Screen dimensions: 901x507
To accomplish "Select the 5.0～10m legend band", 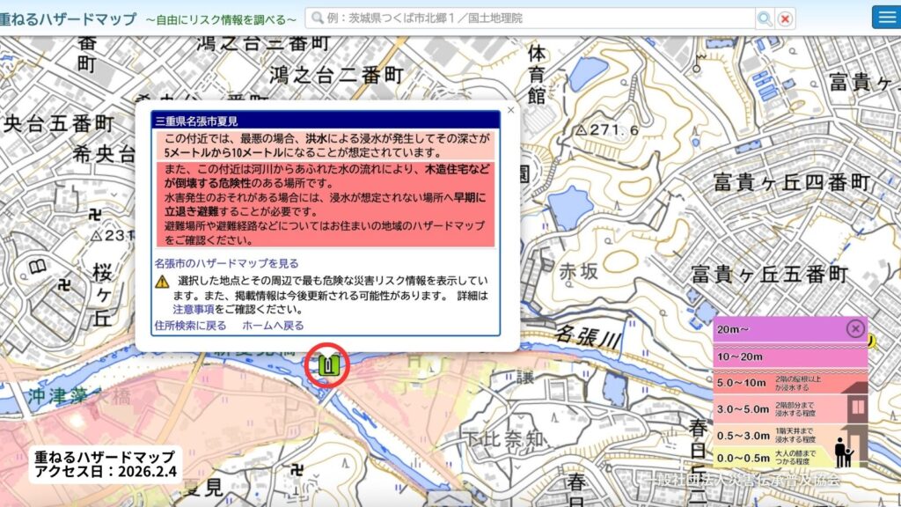I will tap(765, 383).
